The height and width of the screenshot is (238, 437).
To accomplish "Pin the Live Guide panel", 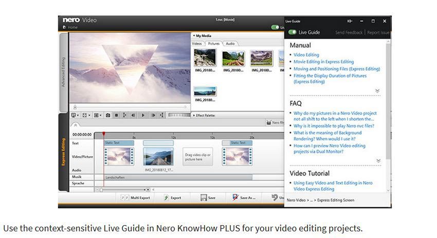I will (350, 21).
